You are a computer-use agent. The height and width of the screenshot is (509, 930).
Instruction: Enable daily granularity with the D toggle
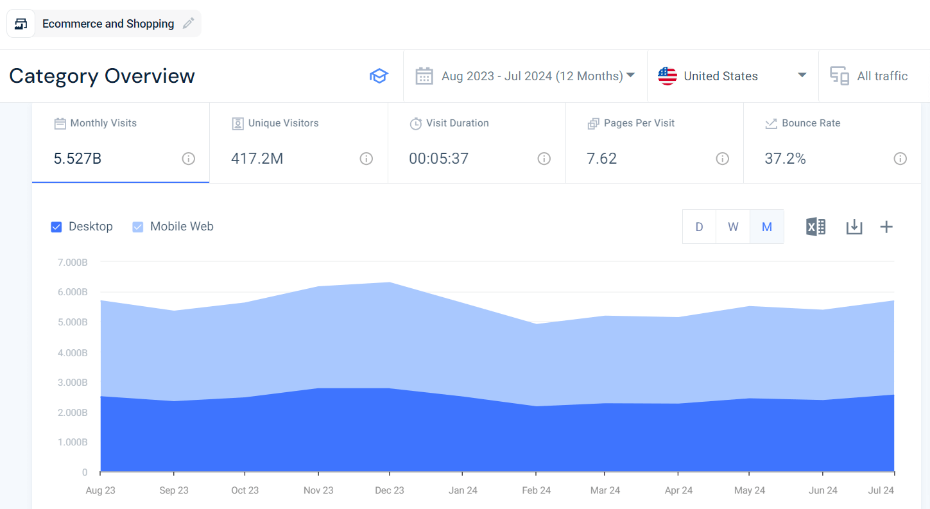tap(699, 227)
